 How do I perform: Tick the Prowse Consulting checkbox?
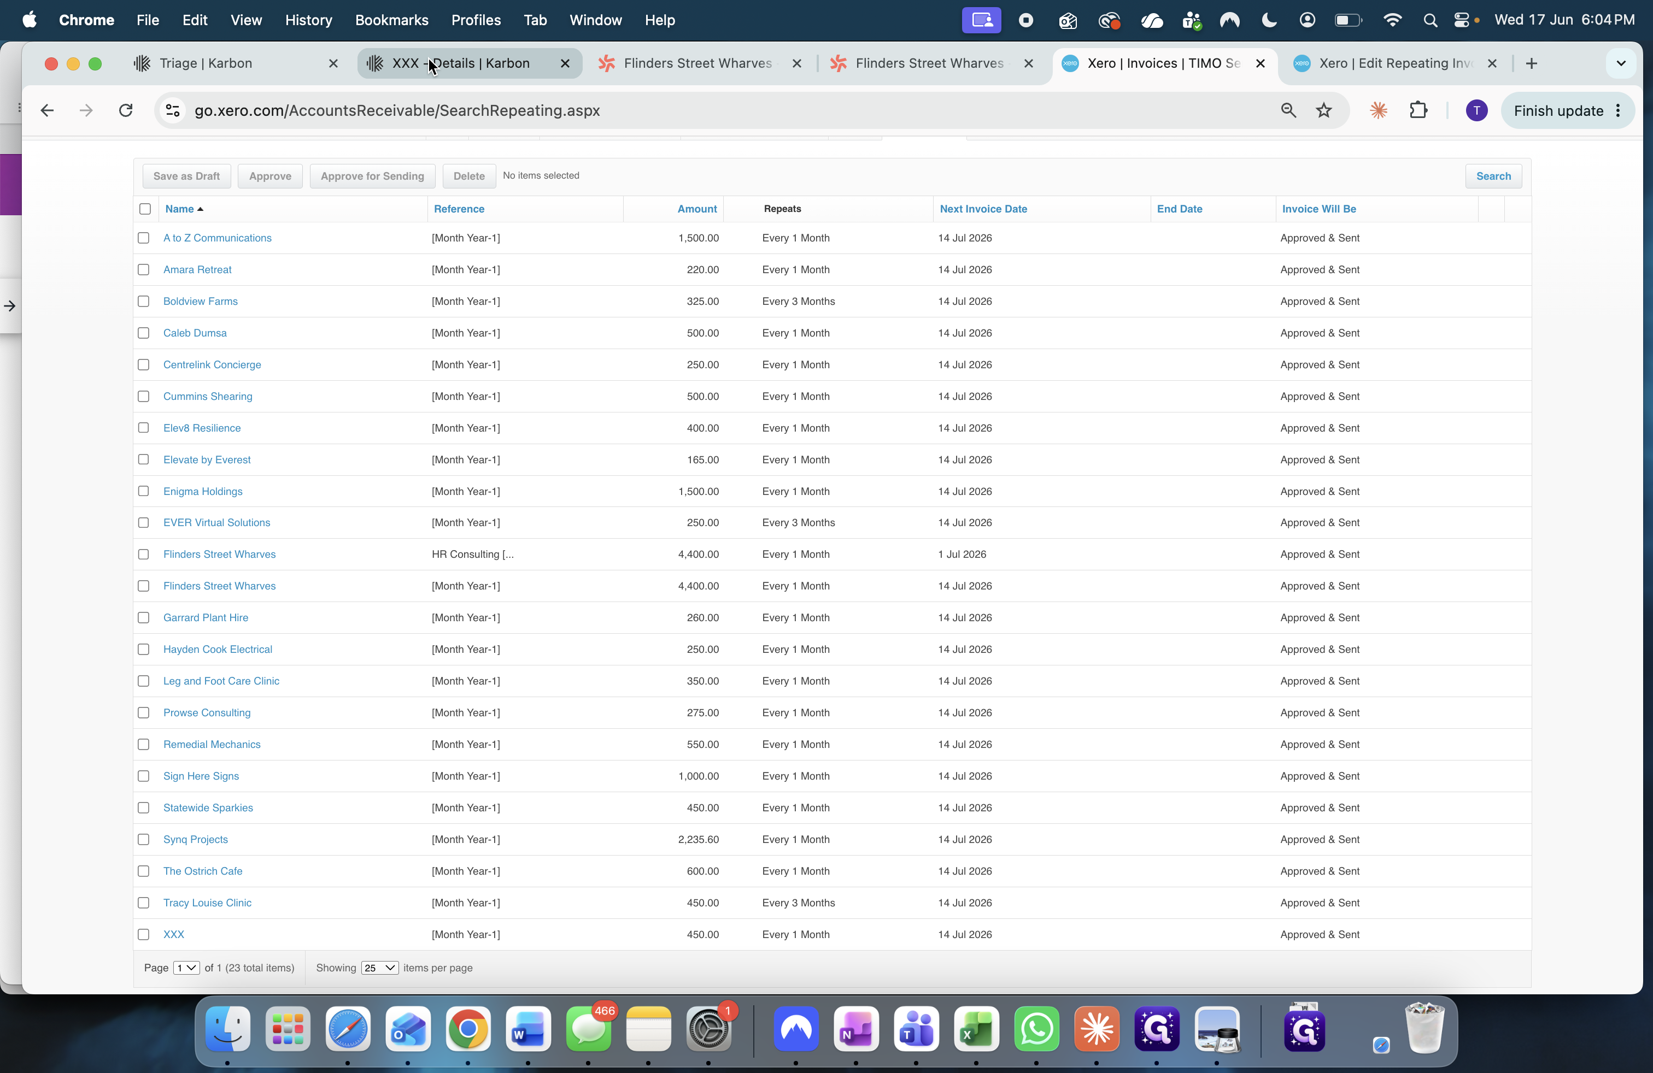coord(143,713)
